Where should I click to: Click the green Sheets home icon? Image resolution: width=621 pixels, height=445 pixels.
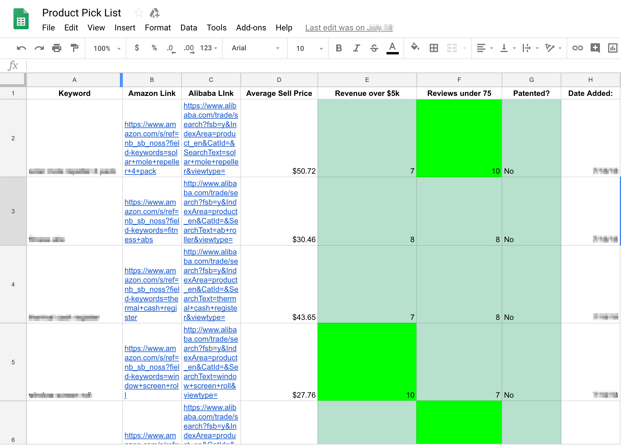[21, 19]
